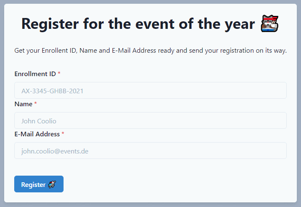The image size is (301, 207).
Task: Click the ninja cat emoji in heading
Action: pos(270,23)
